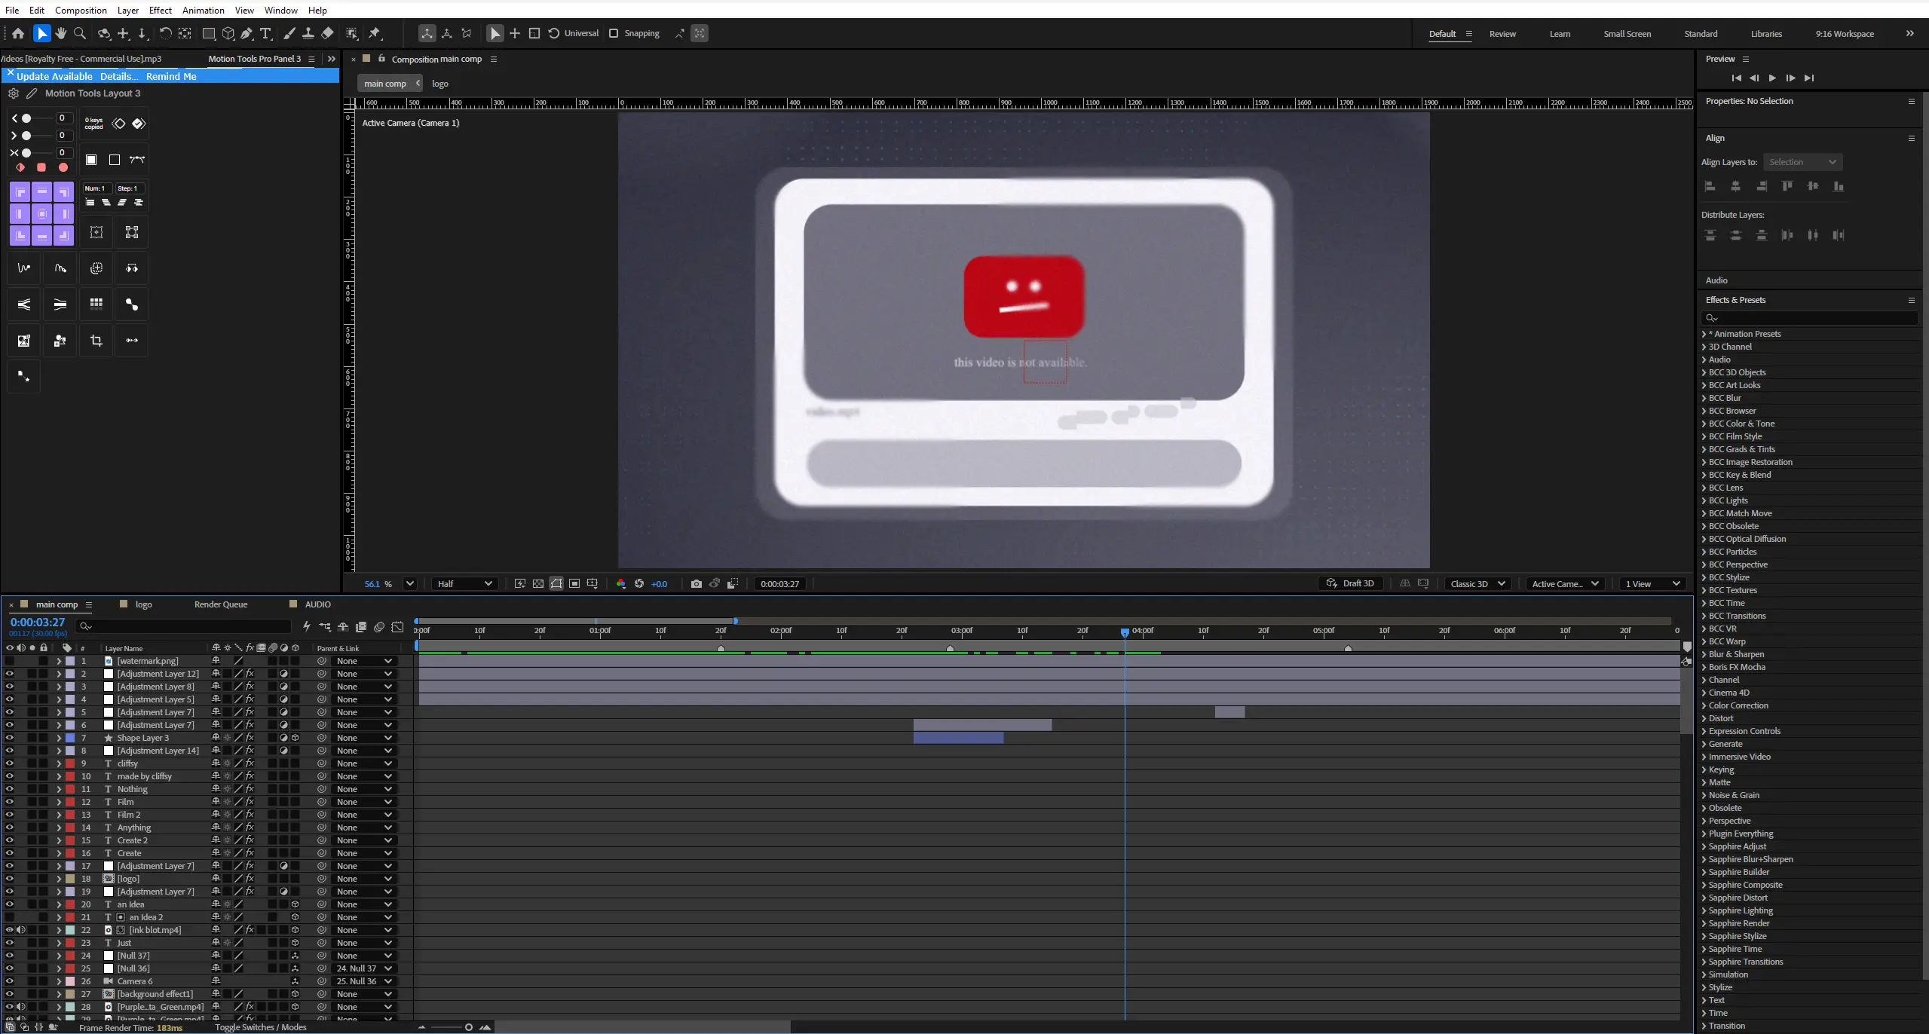Image resolution: width=1929 pixels, height=1034 pixels.
Task: Expand the BCC Blur effects category
Action: (x=1704, y=398)
